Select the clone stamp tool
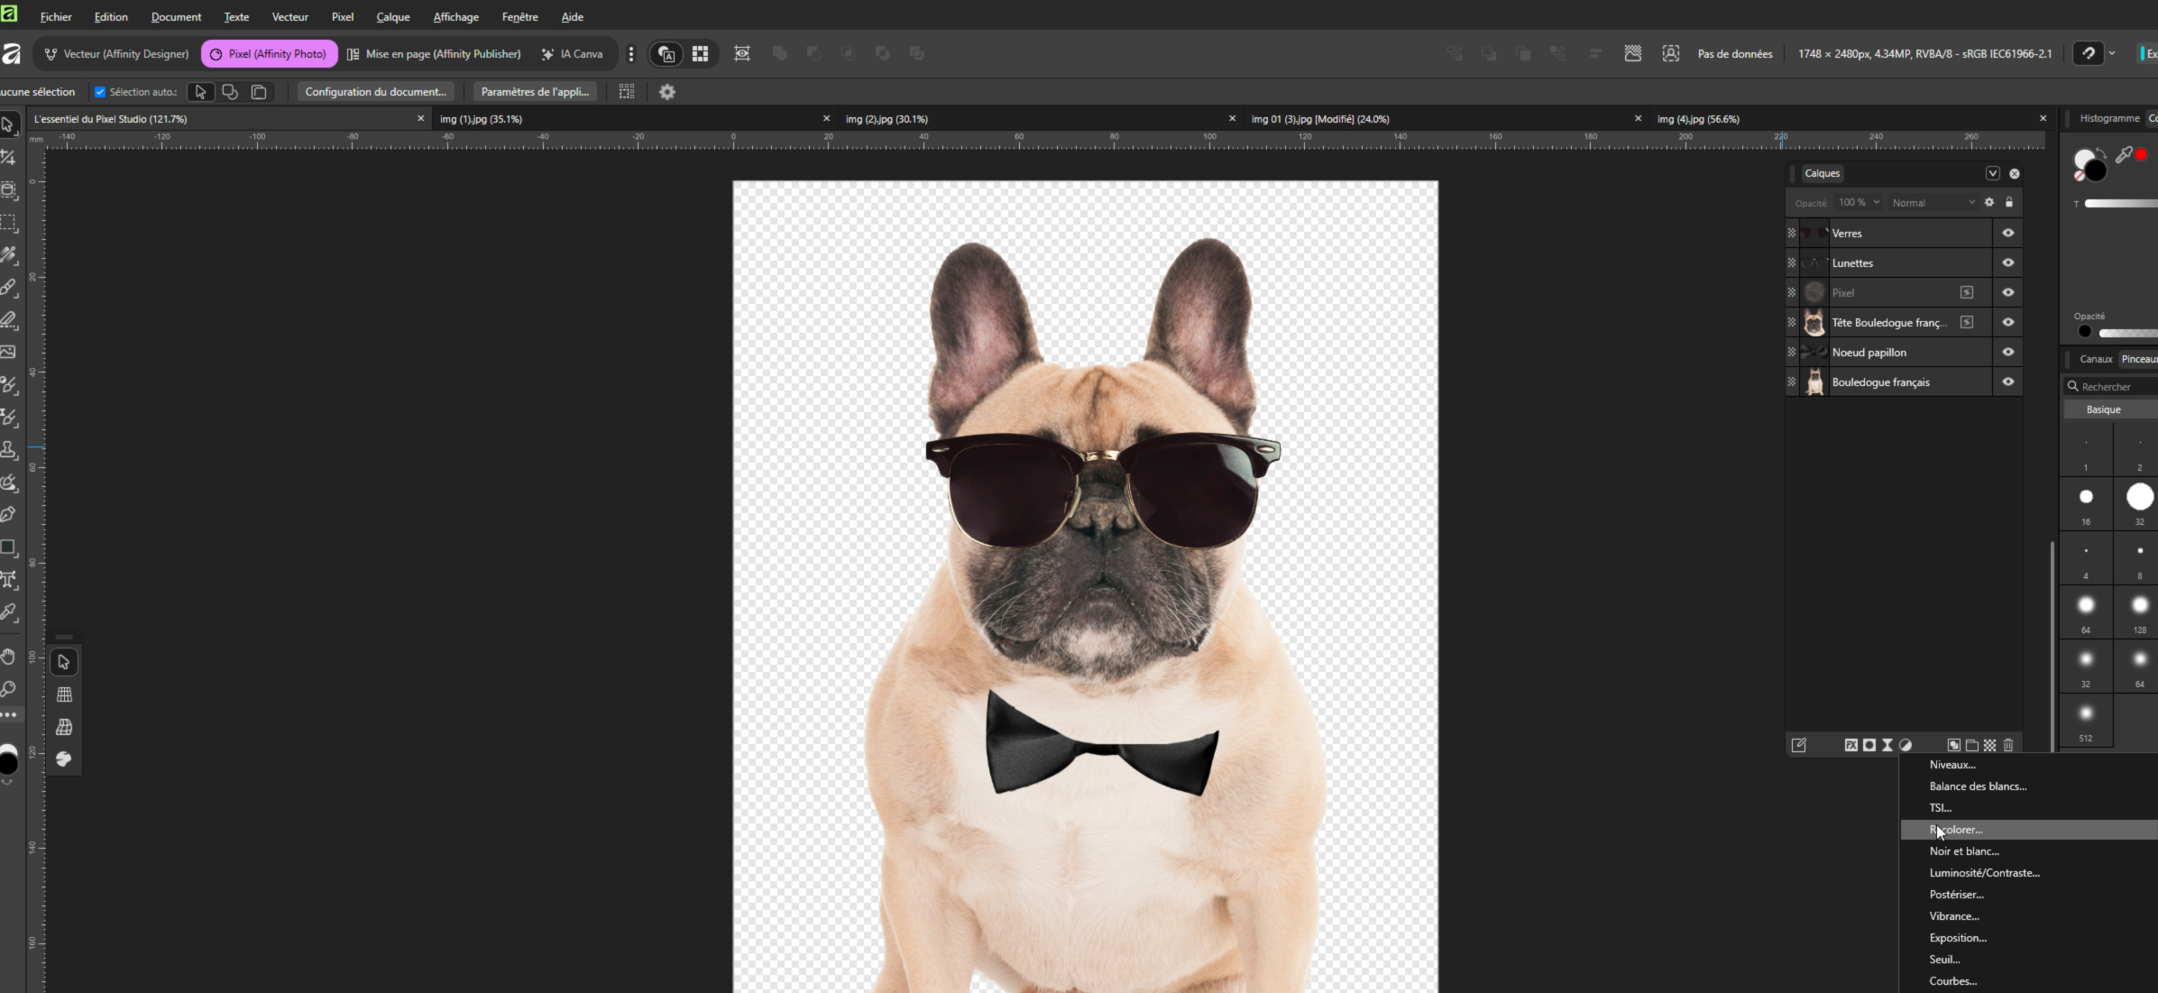Viewport: 2158px width, 993px height. [x=9, y=449]
